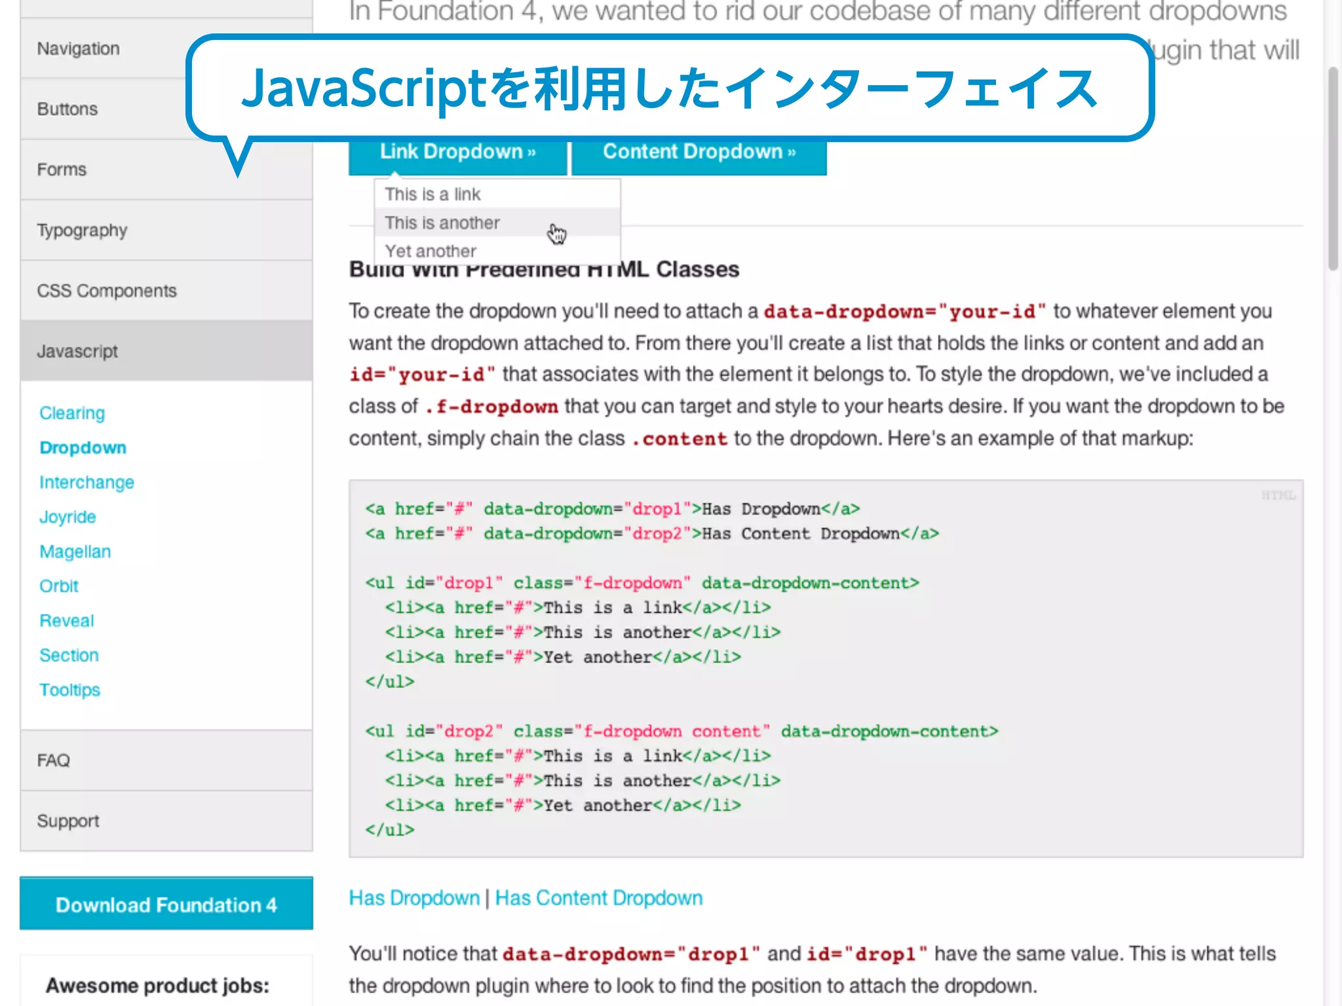Click the Has Dropdown link
The width and height of the screenshot is (1342, 1006).
(x=414, y=898)
